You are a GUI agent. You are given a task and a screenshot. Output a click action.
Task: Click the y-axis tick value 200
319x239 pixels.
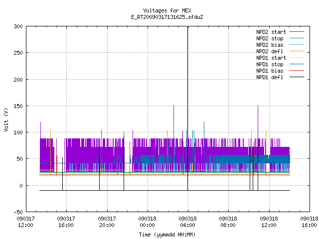click(x=18, y=80)
